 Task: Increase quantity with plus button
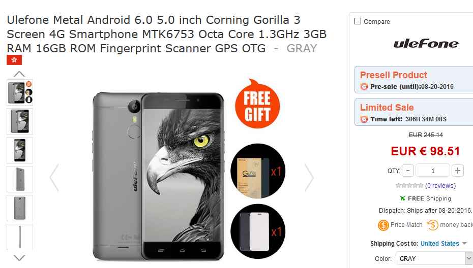[458, 171]
